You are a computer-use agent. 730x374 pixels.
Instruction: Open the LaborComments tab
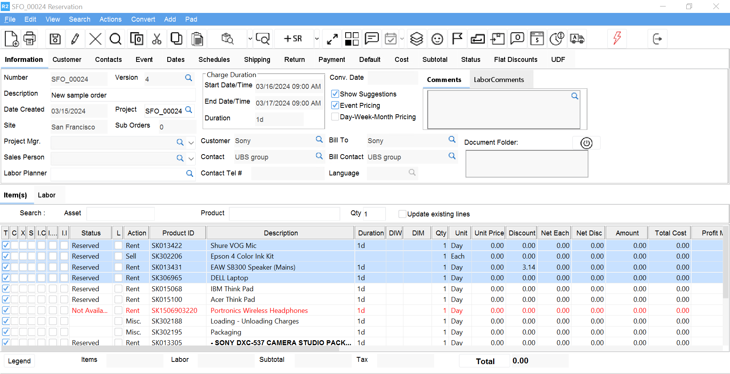498,80
